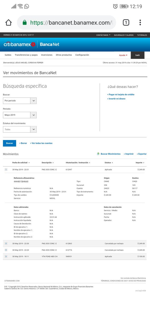Click the blue Buscar button

pyautogui.click(x=10, y=143)
